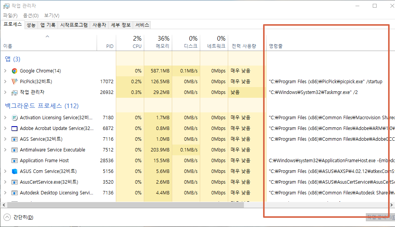395x227 pixels.
Task: Click the Adobe Acrobat Update Service icon
Action: 14,128
